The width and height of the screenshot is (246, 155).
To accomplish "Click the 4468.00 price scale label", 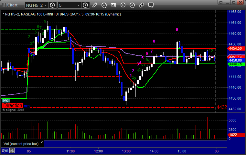I will pos(235,12).
